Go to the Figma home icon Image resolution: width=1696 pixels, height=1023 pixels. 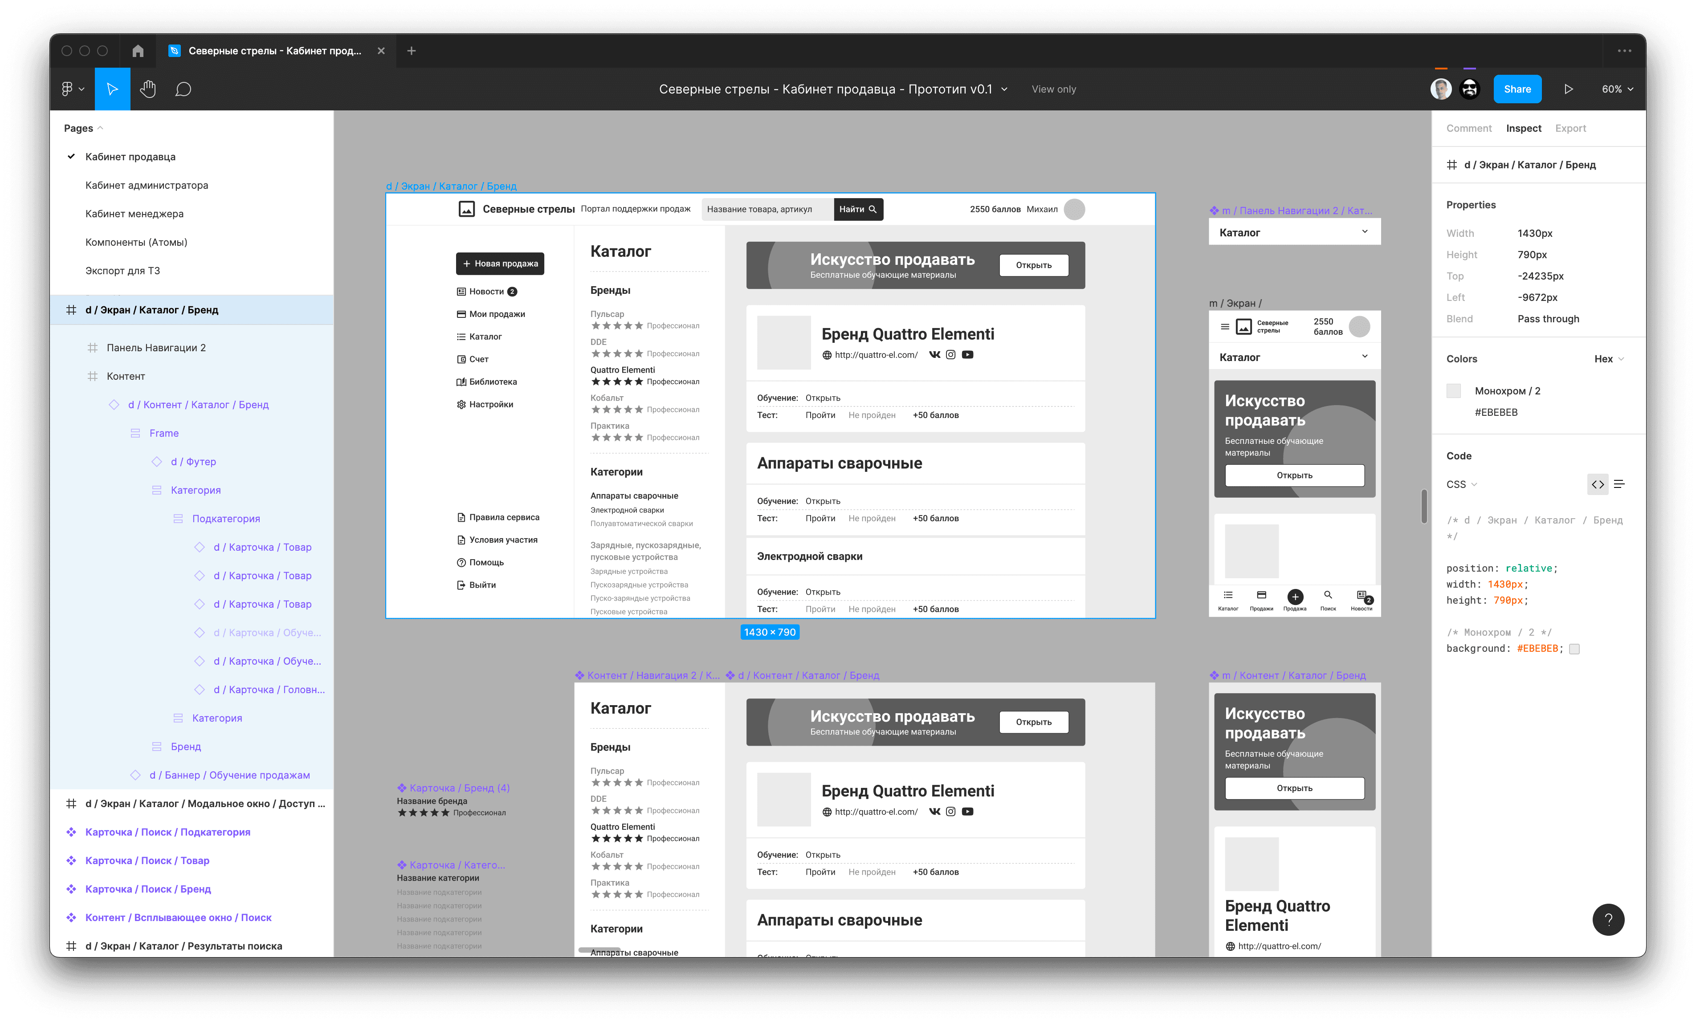(138, 51)
